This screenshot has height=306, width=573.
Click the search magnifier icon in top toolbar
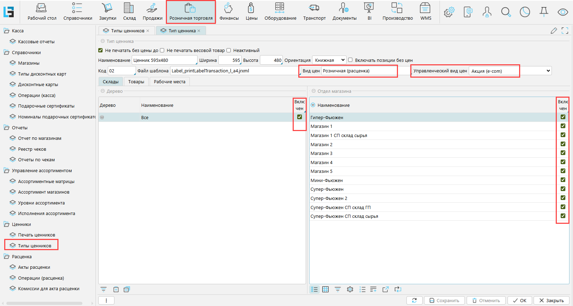(x=506, y=12)
